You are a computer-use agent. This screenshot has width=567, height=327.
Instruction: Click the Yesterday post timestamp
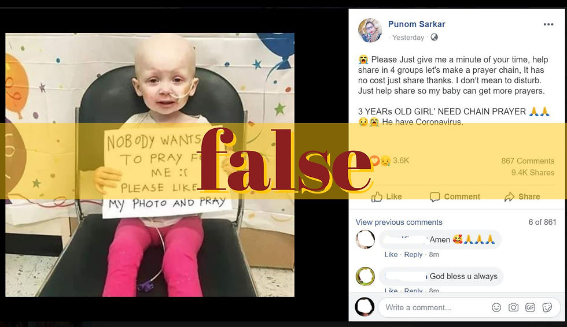click(408, 38)
